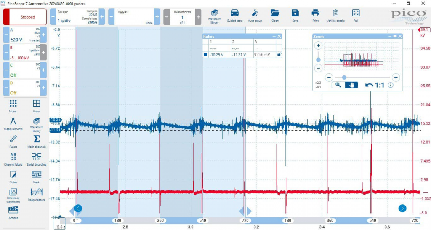
Task: Increase Channel B range with plus button
Action: click(x=43, y=53)
